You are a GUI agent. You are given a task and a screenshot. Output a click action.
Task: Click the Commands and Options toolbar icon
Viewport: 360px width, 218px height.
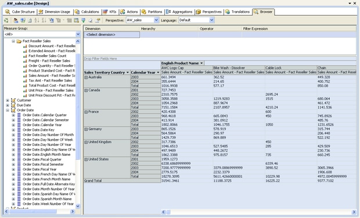[98, 20]
